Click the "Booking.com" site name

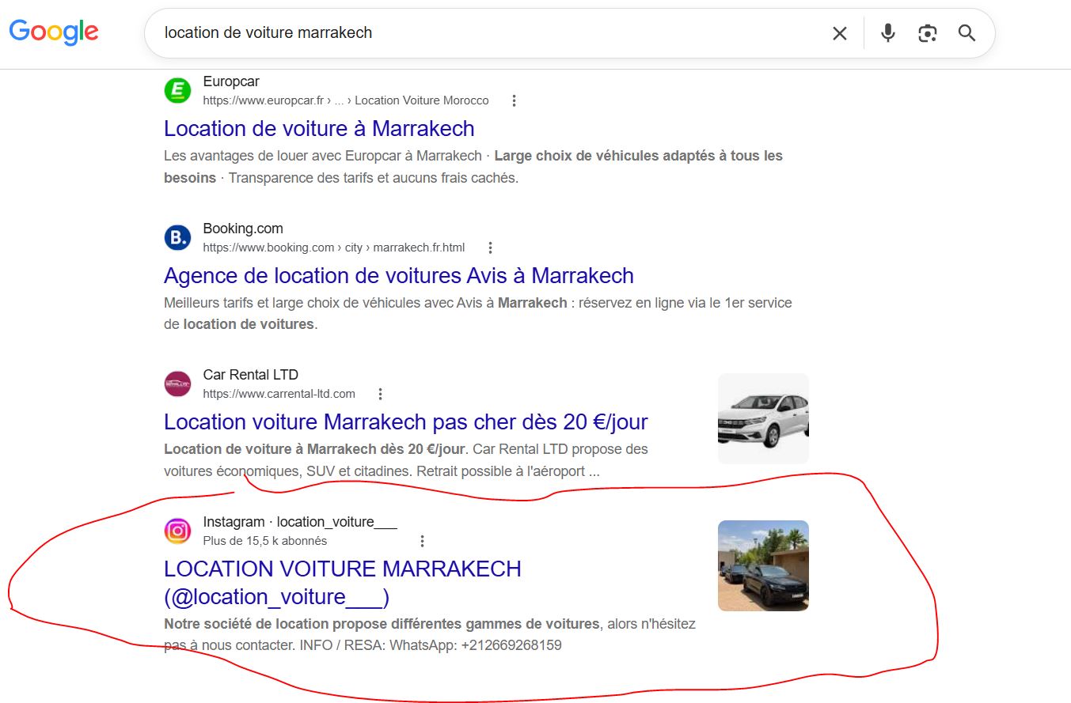[243, 229]
